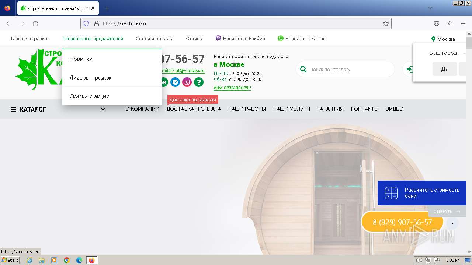Image resolution: width=472 pixels, height=265 pixels.
Task: Go back using the browser back arrow
Action: click(x=9, y=24)
